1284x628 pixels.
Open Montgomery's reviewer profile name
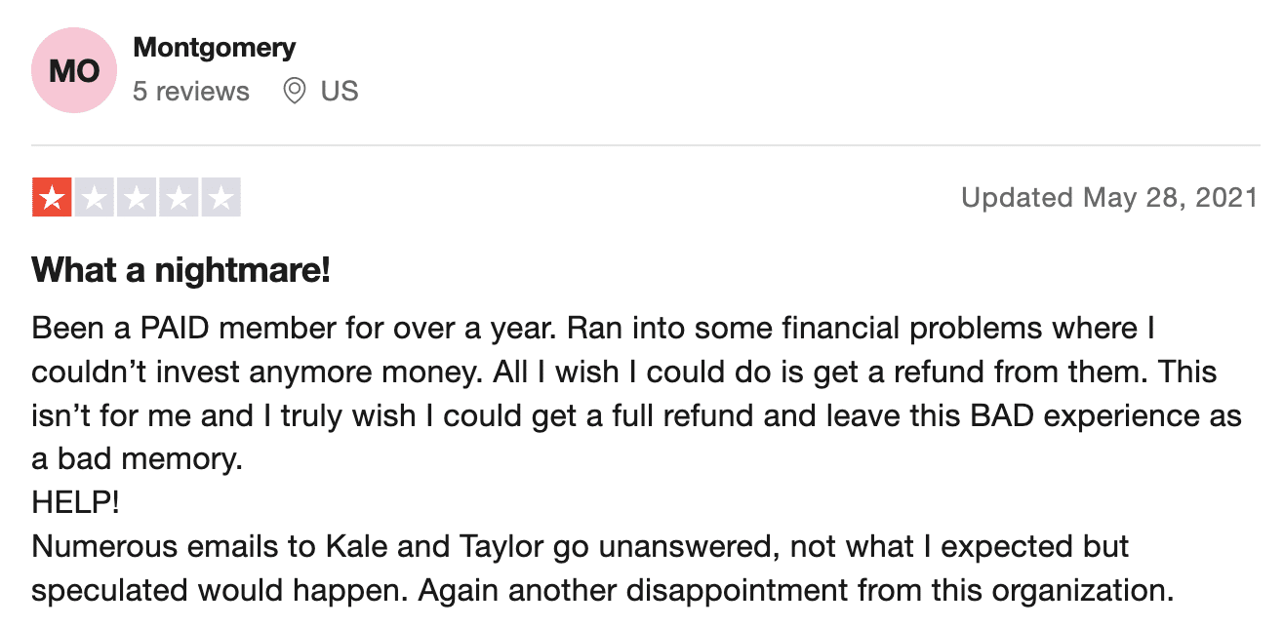[215, 47]
